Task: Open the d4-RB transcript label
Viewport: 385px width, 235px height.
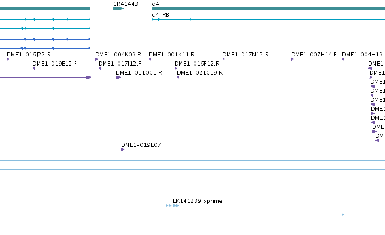Action: tap(161, 15)
